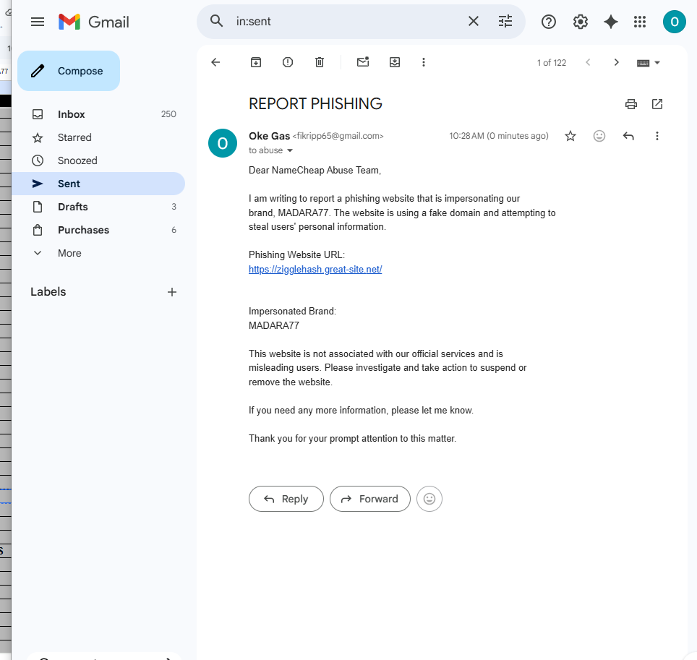Viewport: 697px width, 660px height.
Task: Print this email conversation
Action: coord(630,104)
